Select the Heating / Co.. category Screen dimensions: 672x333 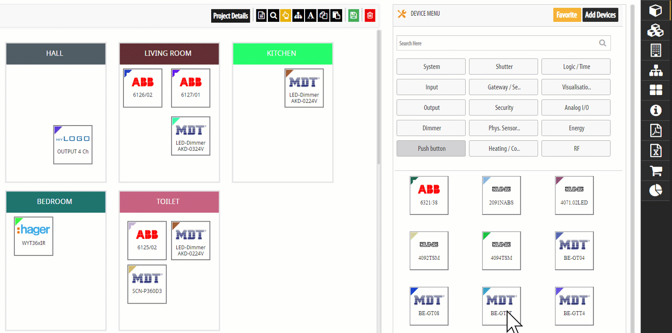pos(504,148)
